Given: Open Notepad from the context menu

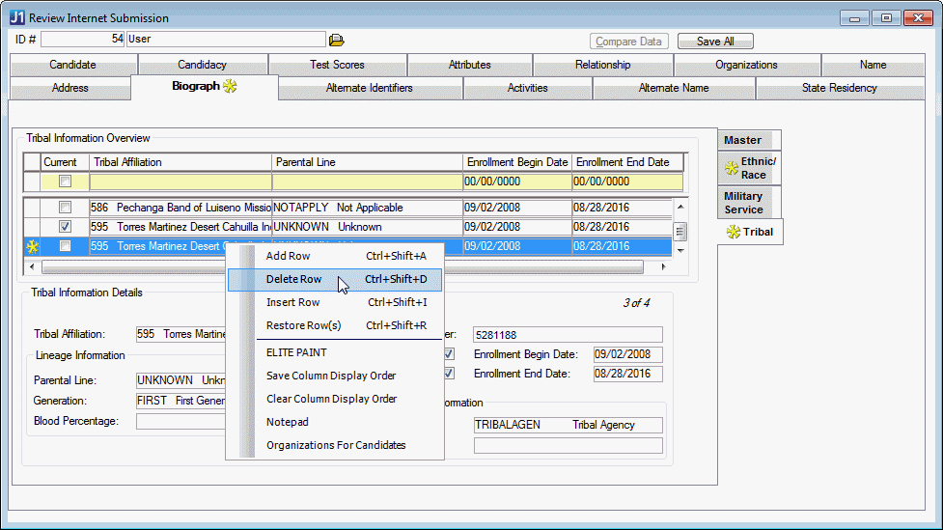Looking at the screenshot, I should coord(287,422).
